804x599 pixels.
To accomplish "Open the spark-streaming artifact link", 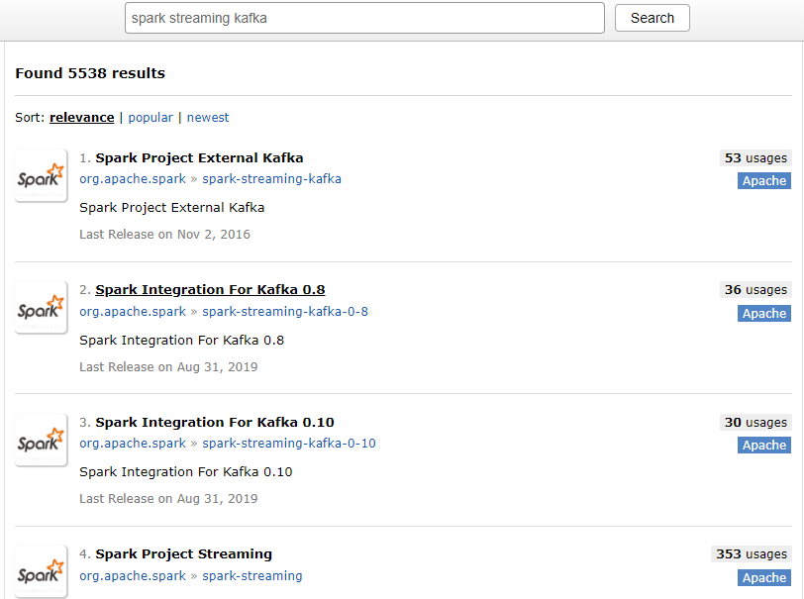I will (252, 575).
